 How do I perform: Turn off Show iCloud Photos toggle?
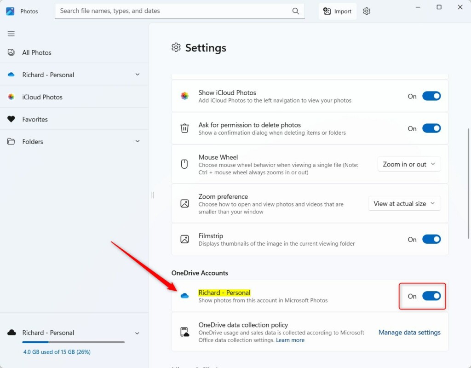(431, 96)
